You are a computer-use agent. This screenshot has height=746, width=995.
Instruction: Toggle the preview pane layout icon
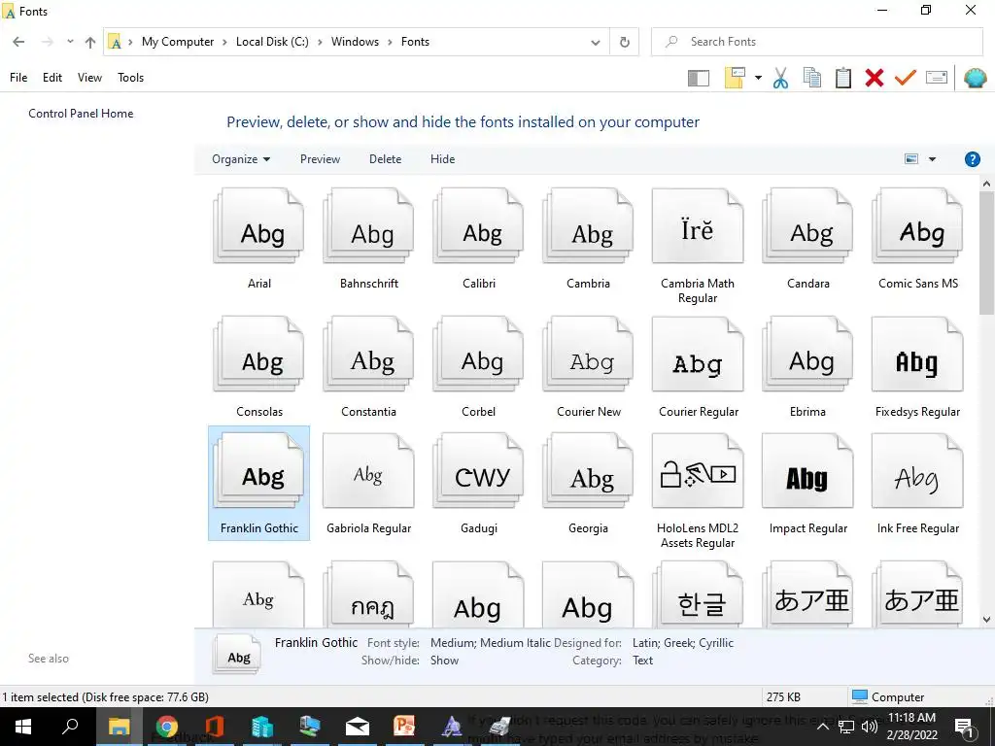coord(698,78)
